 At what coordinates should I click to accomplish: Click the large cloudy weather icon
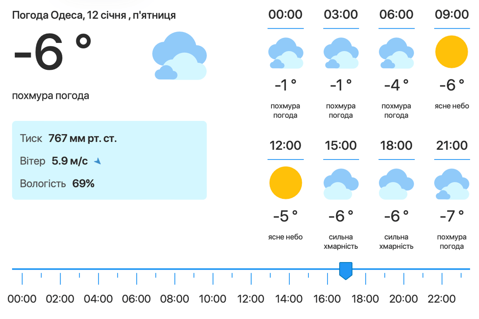179,56
